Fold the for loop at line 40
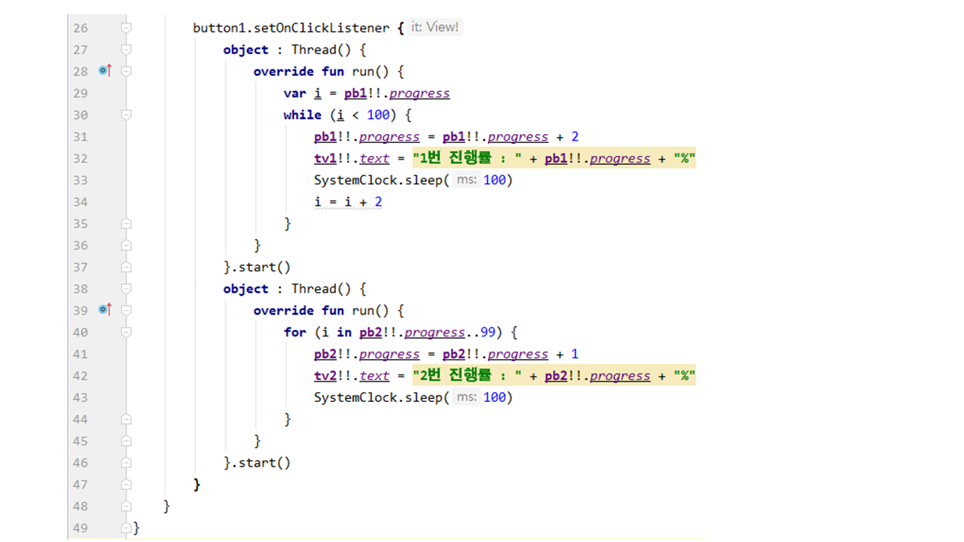 click(x=127, y=332)
